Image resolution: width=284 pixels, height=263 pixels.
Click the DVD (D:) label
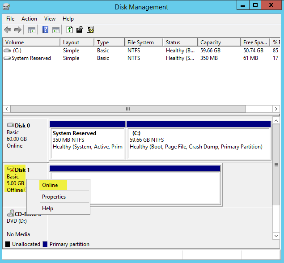[17, 221]
